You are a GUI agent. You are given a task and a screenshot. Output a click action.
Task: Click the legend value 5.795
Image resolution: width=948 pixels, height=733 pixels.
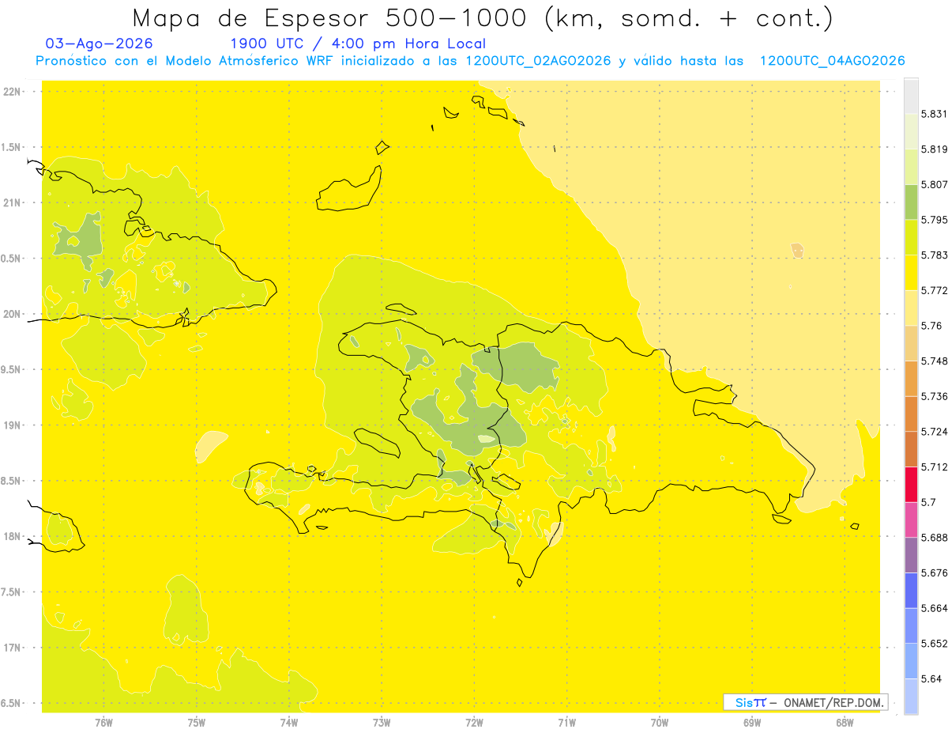coord(934,220)
